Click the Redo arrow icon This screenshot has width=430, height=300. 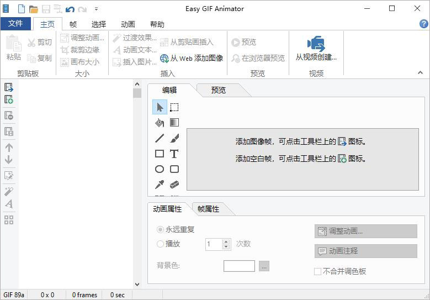82,9
